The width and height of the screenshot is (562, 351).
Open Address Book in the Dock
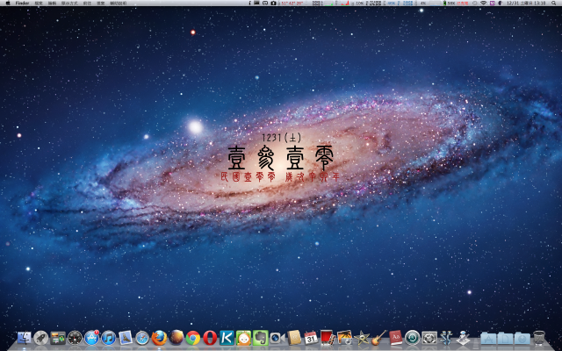[294, 338]
